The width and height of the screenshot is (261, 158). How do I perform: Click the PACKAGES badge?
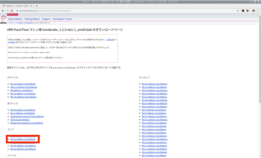(x=12, y=14)
